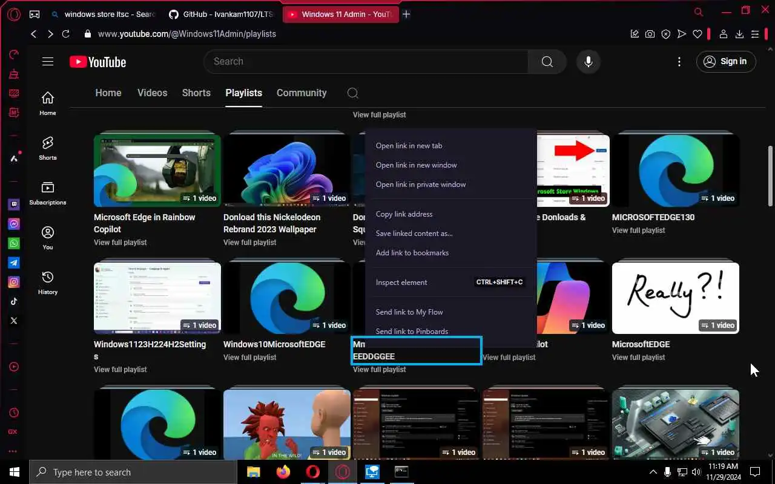Reload the page

pos(66,34)
